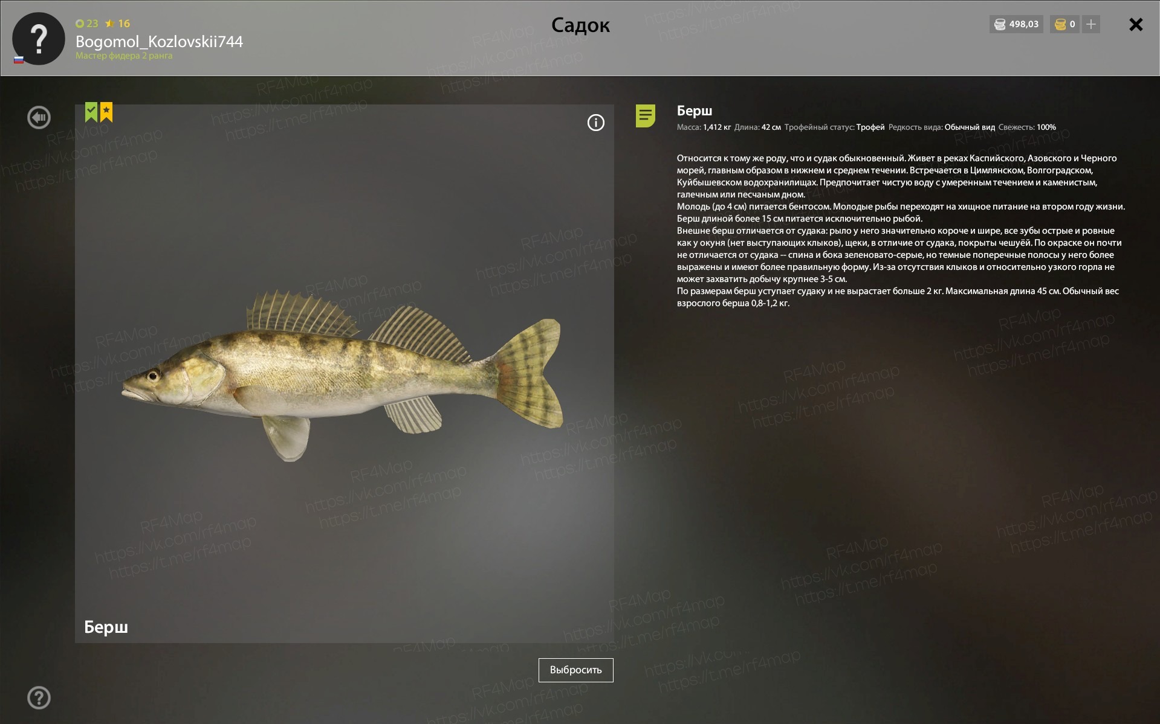Screen dimensions: 1160x724
Task: Click the star rating 16 indicator
Action: tap(117, 24)
